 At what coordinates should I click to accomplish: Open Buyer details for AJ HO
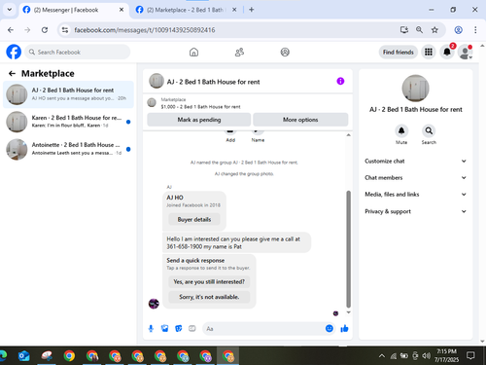point(194,220)
